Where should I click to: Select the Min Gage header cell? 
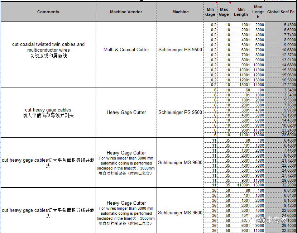tap(210, 12)
